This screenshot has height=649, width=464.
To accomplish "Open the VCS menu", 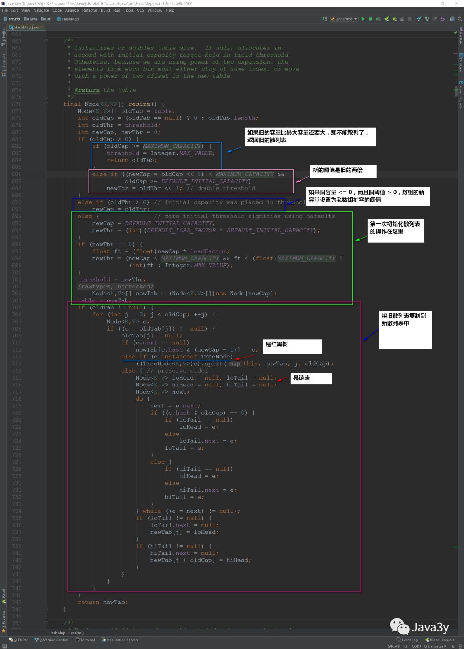I will pyautogui.click(x=140, y=10).
